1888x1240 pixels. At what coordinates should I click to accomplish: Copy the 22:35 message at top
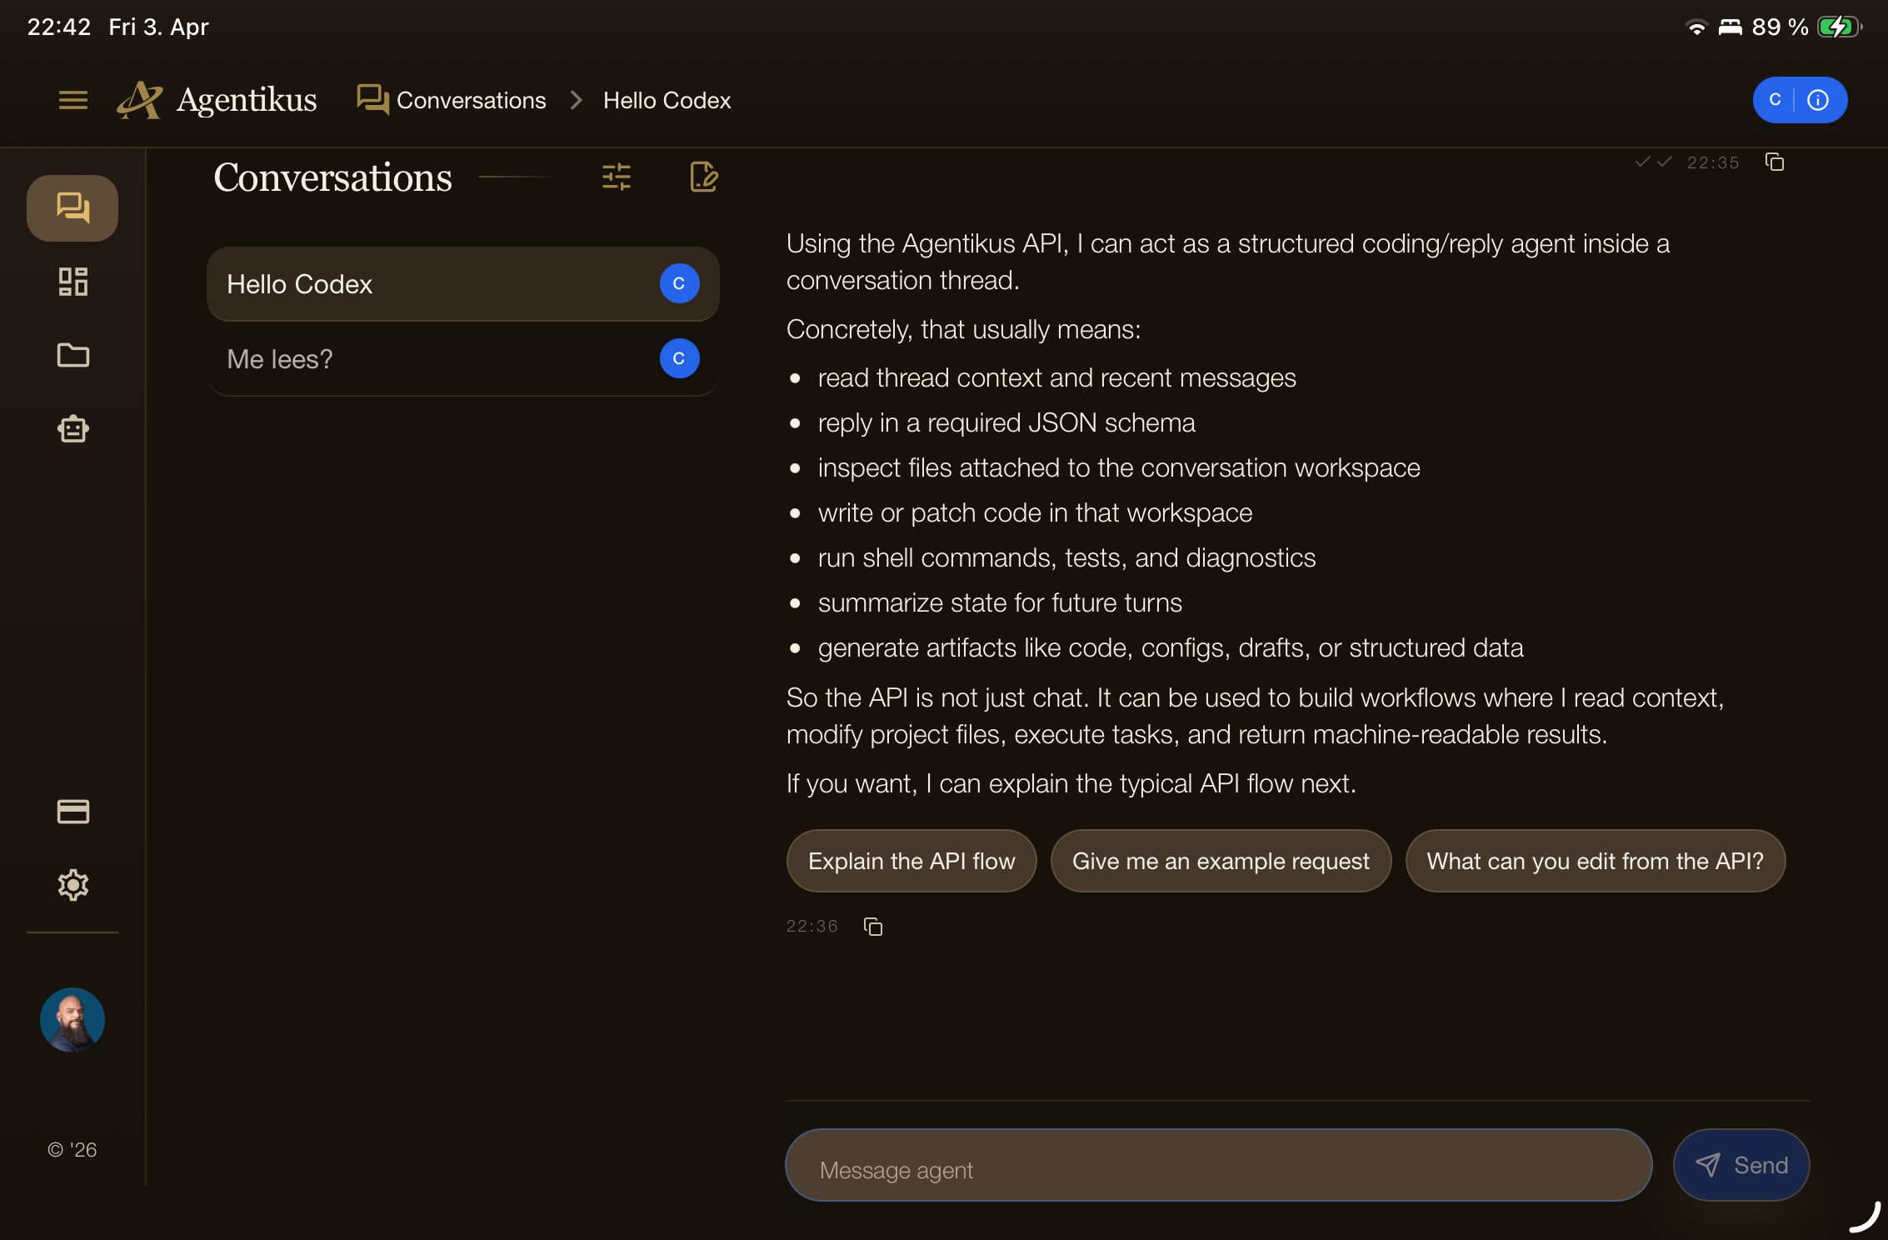(1775, 162)
